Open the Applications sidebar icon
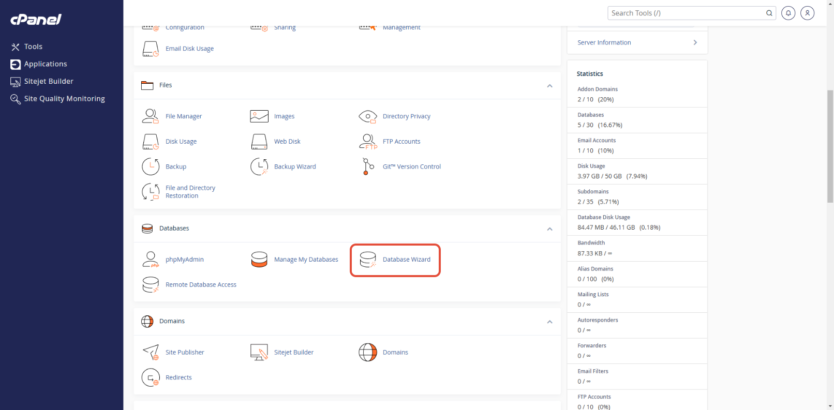The image size is (834, 410). [16, 64]
